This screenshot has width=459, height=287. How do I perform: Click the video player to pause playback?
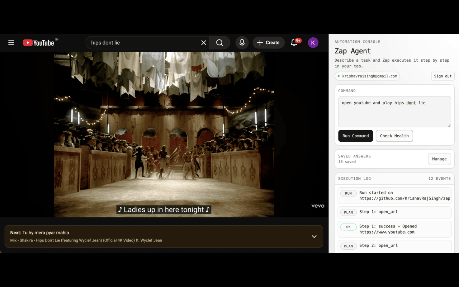tap(164, 135)
